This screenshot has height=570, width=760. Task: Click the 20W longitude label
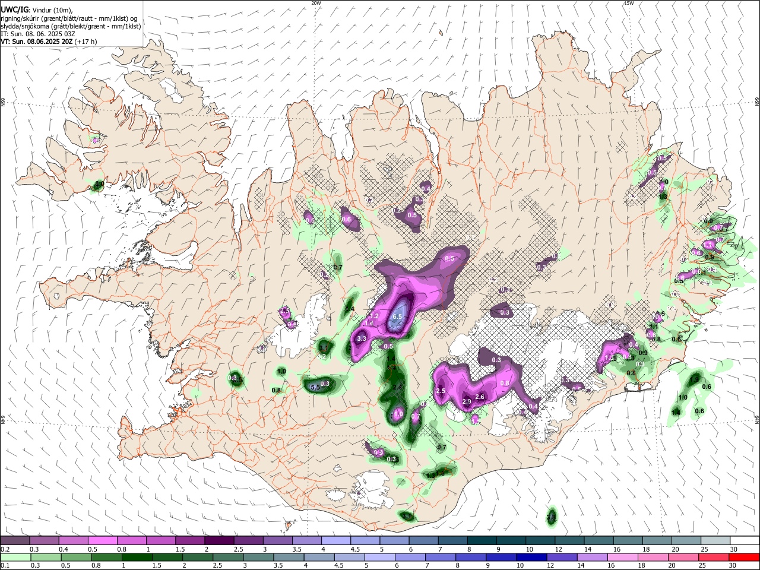coord(316,3)
